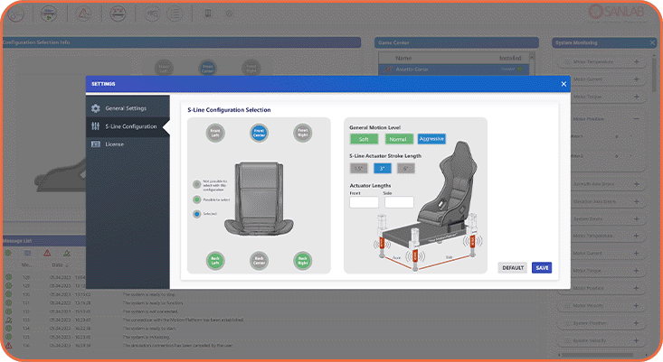663x362 pixels.
Task: Click the License card icon in sidebar
Action: pyautogui.click(x=96, y=144)
